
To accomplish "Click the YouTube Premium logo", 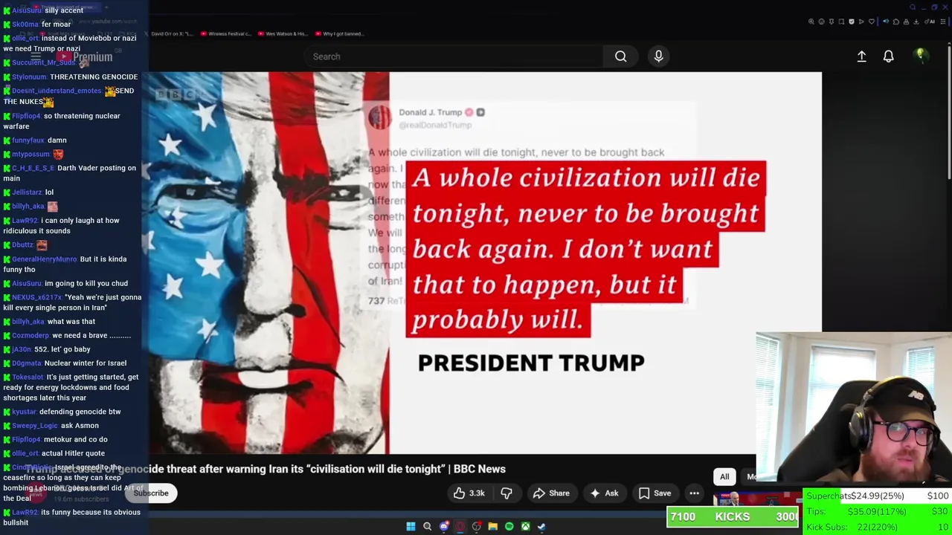I will 84,57.
